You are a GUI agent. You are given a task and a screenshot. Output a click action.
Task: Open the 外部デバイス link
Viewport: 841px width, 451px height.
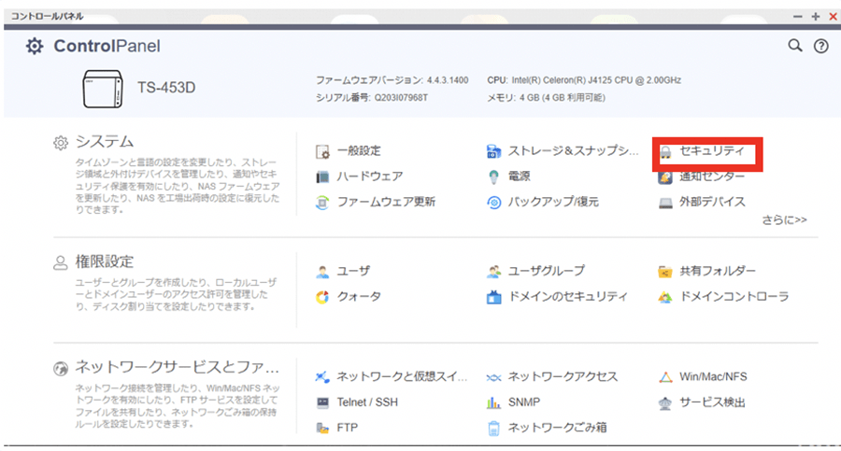pyautogui.click(x=712, y=203)
